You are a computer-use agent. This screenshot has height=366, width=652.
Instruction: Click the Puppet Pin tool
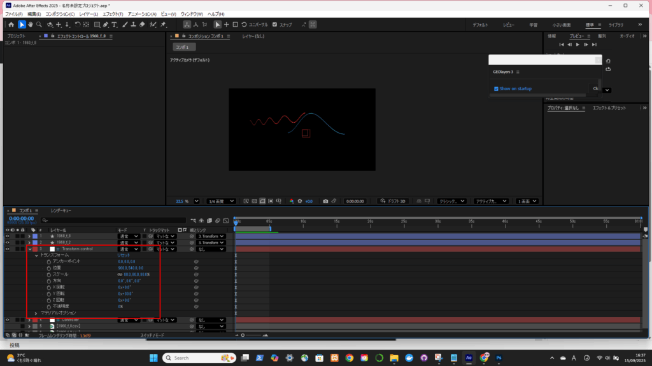(164, 25)
